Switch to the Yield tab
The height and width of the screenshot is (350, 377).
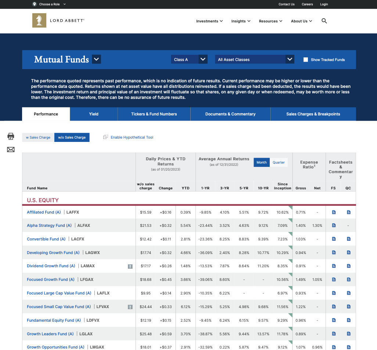pyautogui.click(x=94, y=114)
